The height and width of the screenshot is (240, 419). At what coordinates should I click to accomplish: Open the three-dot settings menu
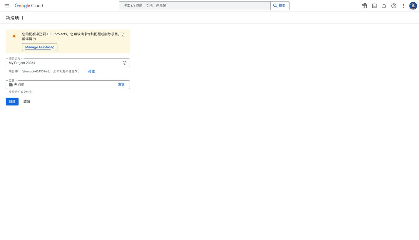404,6
